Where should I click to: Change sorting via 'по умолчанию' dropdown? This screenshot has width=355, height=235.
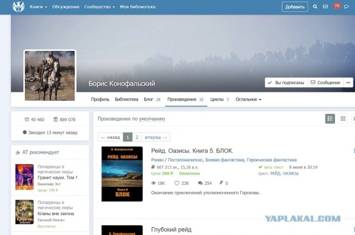pyautogui.click(x=152, y=119)
